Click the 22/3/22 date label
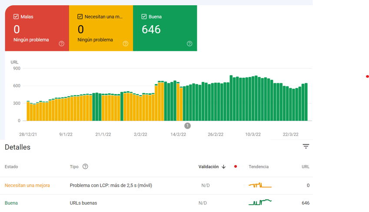Image resolution: width=369 pixels, height=212 pixels. click(x=291, y=134)
